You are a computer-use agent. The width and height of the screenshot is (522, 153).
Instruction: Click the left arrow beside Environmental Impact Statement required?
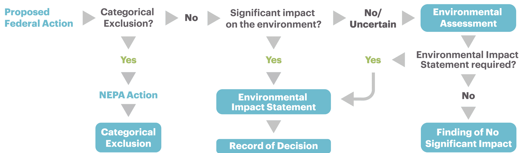[398, 60]
